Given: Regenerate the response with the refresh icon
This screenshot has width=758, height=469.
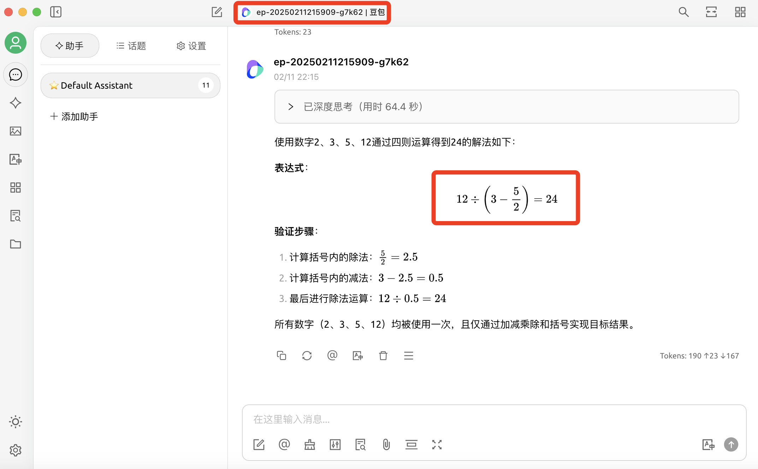Looking at the screenshot, I should pos(307,355).
